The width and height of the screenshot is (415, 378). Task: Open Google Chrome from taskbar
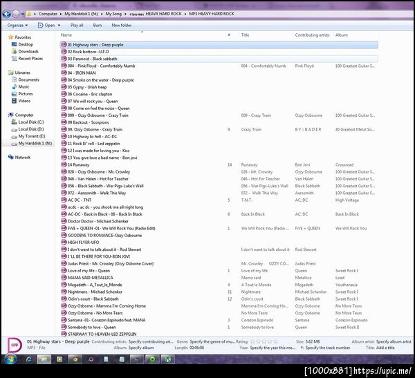click(x=75, y=359)
